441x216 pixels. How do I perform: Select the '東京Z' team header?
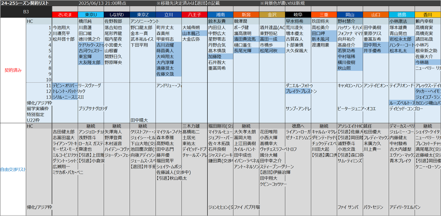pos(143,15)
